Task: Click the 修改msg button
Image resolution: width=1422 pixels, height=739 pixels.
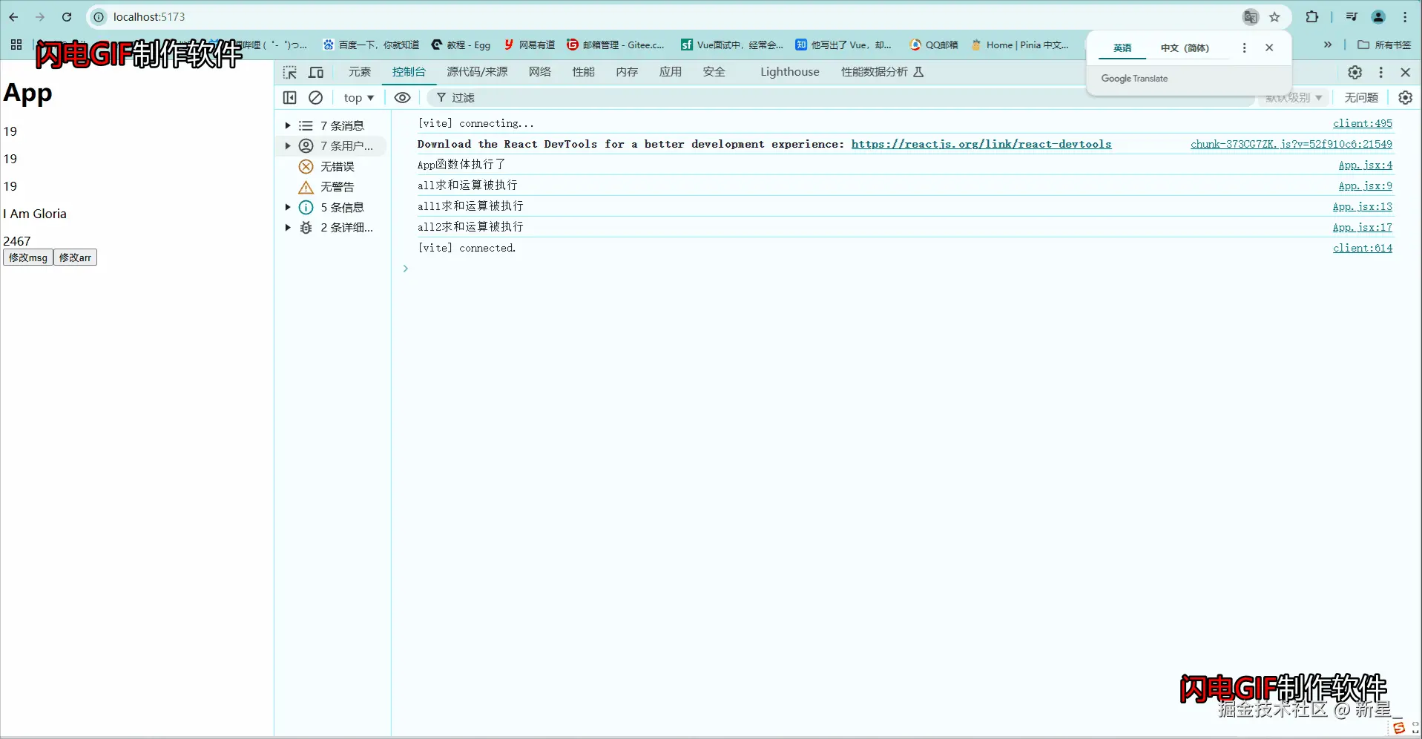Action: [27, 257]
